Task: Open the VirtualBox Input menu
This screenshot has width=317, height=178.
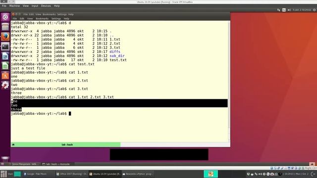Action: pos(35,6)
